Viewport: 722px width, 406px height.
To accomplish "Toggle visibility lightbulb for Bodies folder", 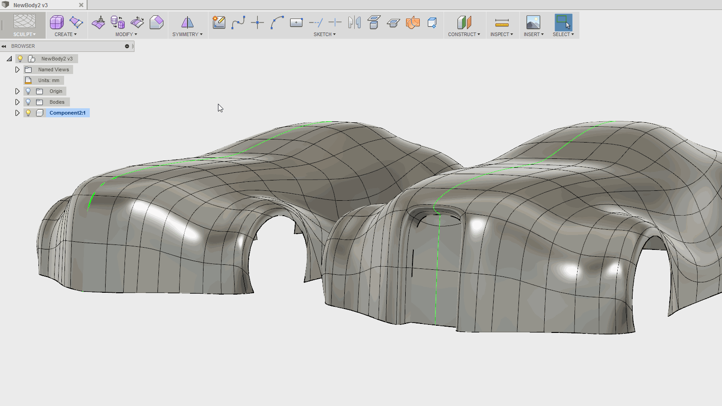I will (28, 102).
